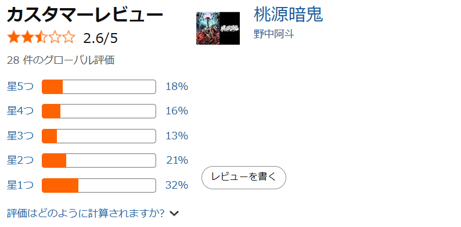Click the 桃源暗鬼 book cover thumbnail
This screenshot has height=227, width=461.
[x=218, y=28]
